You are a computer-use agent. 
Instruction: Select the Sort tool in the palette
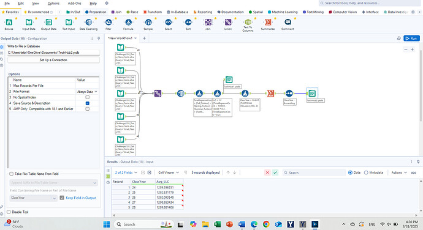pos(188,24)
